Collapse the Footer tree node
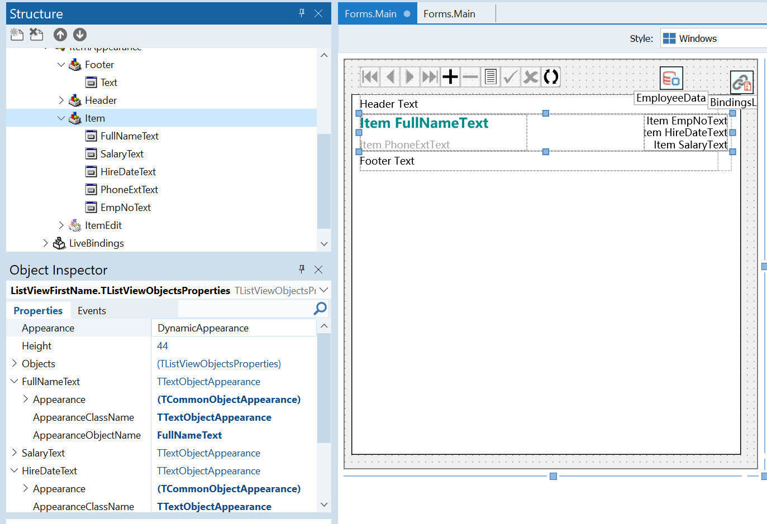Image resolution: width=767 pixels, height=524 pixels. (x=61, y=65)
